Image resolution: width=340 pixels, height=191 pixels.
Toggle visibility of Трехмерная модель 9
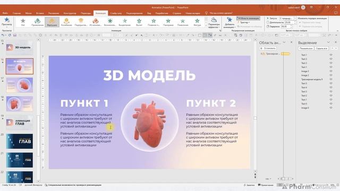331,79
